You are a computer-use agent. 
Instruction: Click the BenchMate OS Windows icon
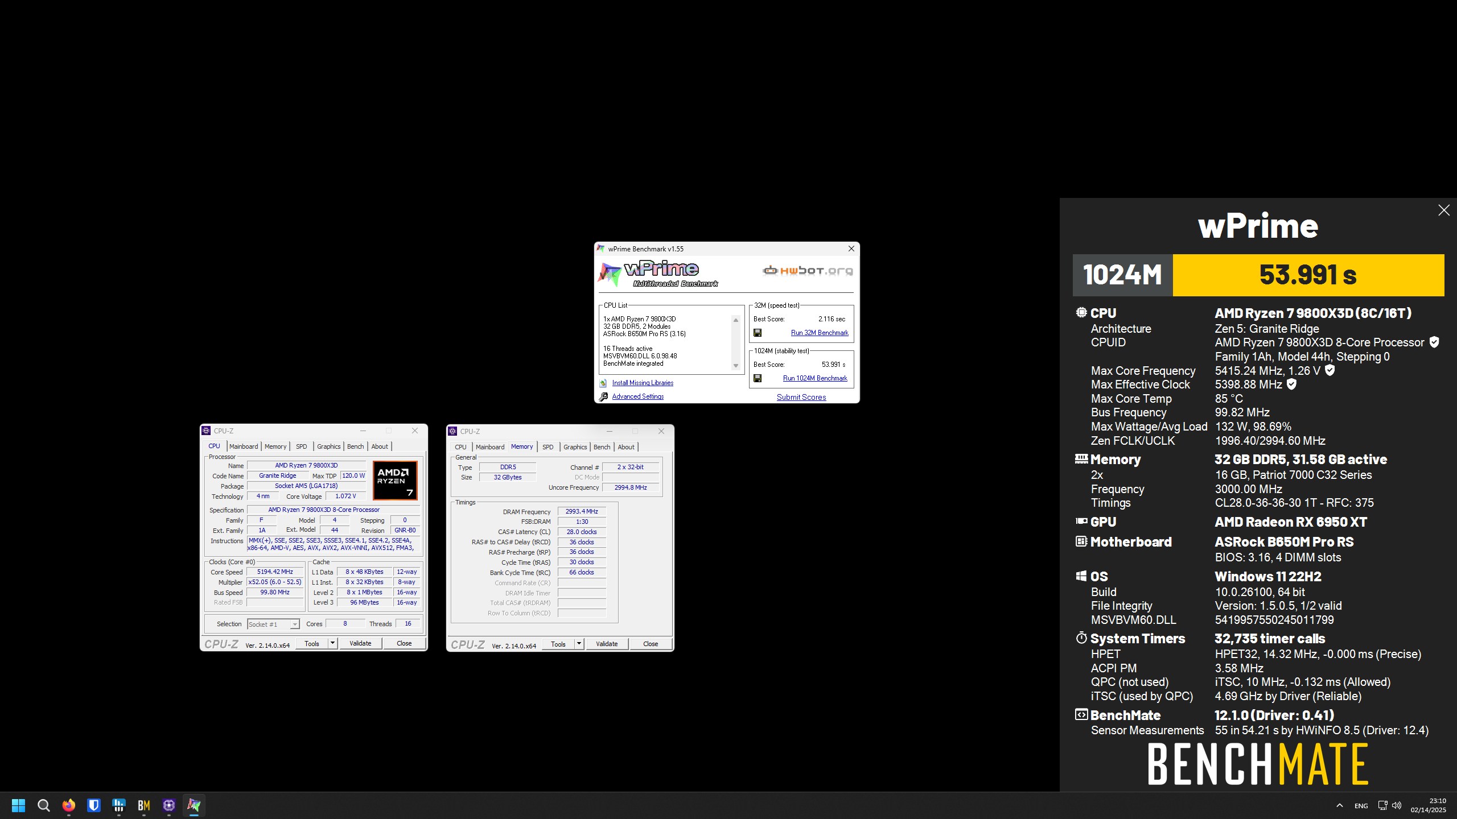click(x=1081, y=576)
